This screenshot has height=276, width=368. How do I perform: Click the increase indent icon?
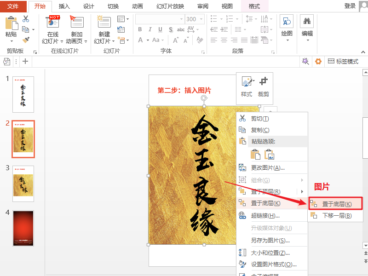(x=224, y=29)
